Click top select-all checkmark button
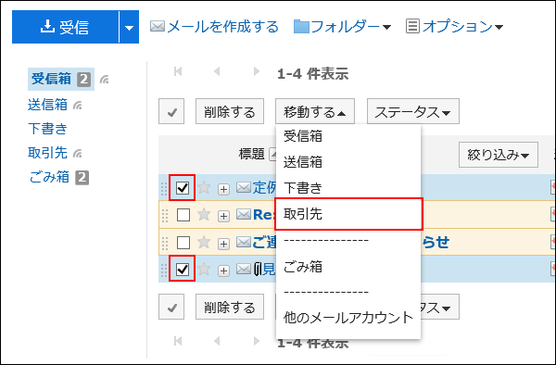Viewport: 556px width, 365px height. [171, 111]
